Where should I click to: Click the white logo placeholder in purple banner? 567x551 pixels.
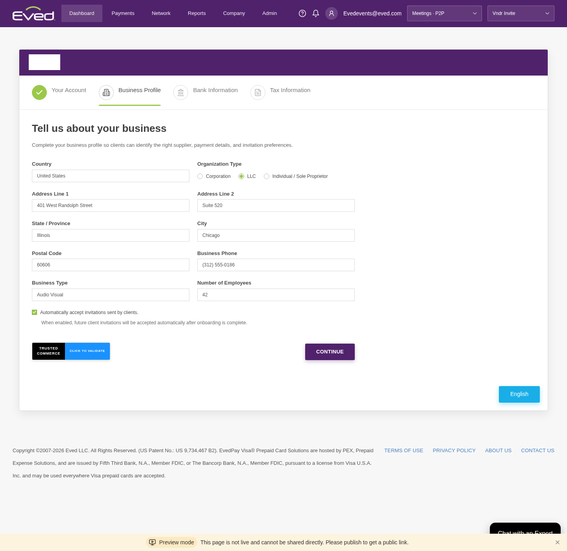tap(44, 62)
